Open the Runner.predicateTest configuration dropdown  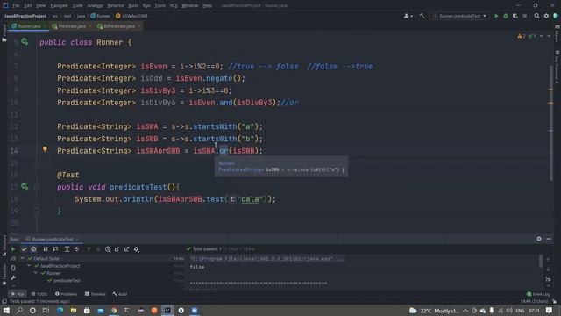459,16
